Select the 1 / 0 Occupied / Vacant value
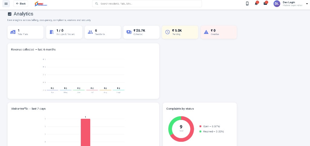The image size is (310, 146). click(60, 31)
